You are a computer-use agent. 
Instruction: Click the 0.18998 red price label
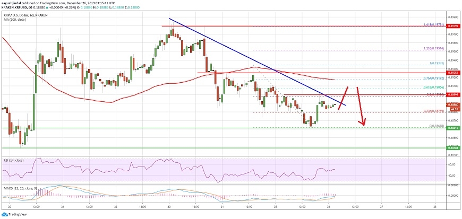point(453,95)
